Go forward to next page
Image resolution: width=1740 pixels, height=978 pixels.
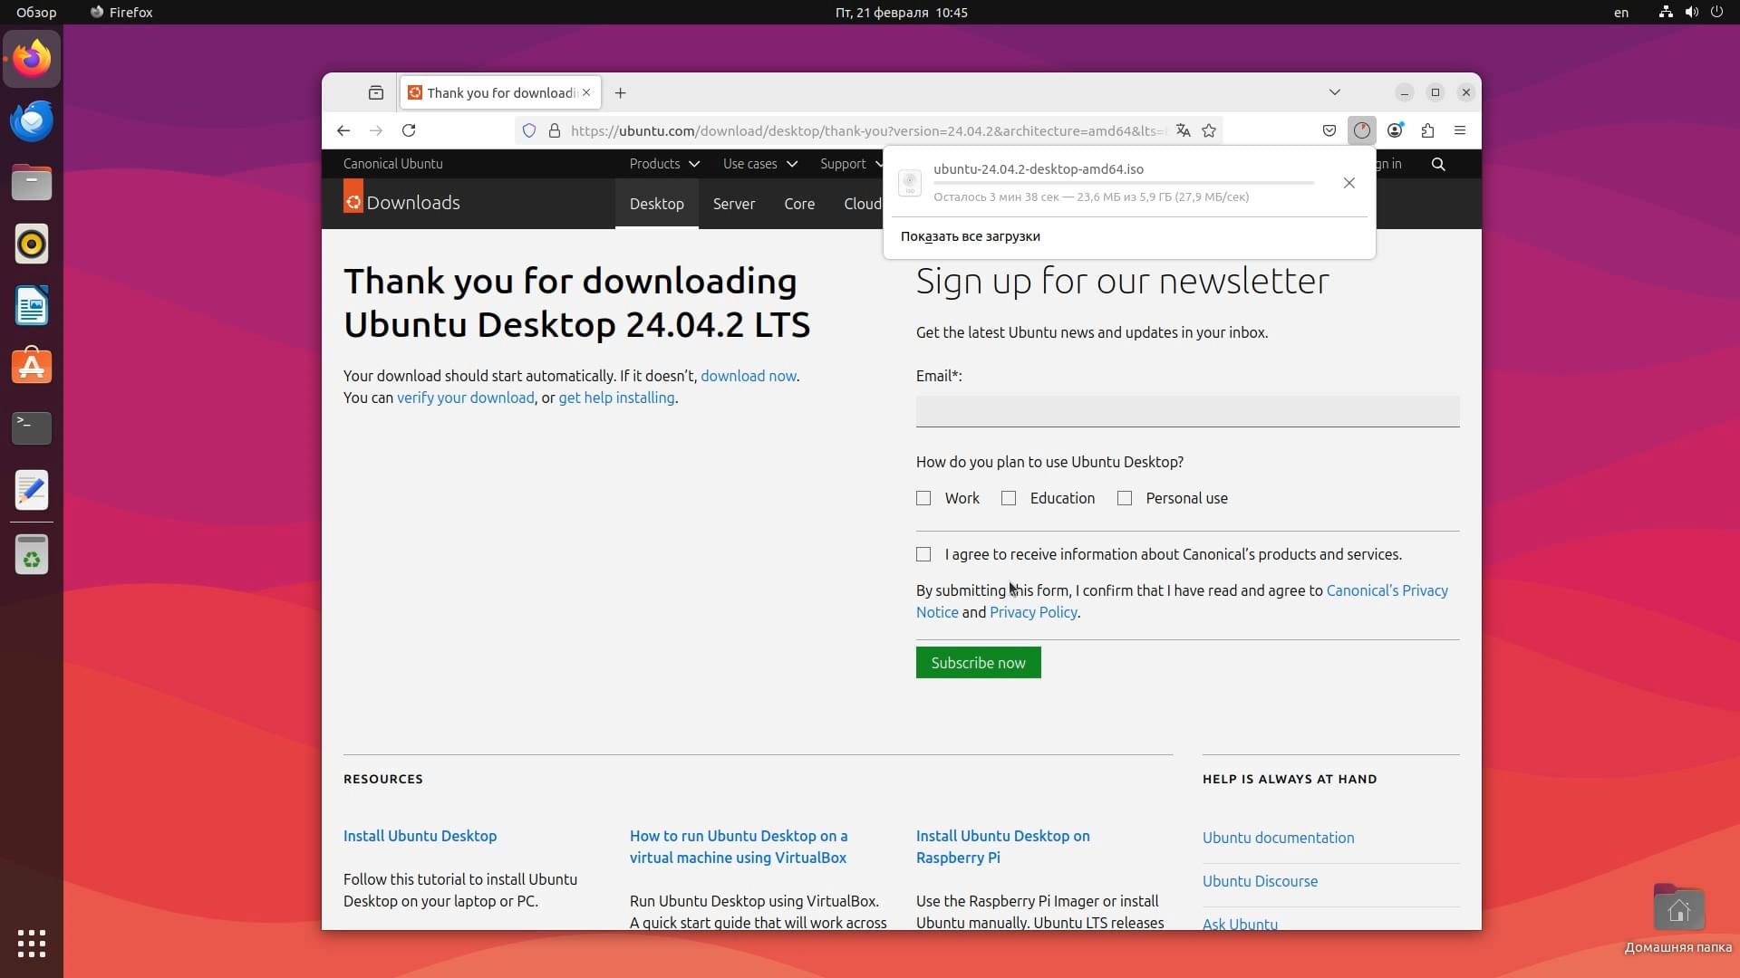click(x=376, y=130)
